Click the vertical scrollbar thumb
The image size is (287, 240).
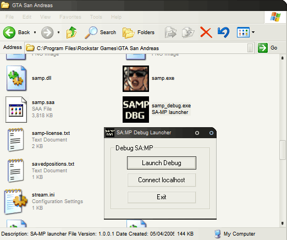[283, 150]
